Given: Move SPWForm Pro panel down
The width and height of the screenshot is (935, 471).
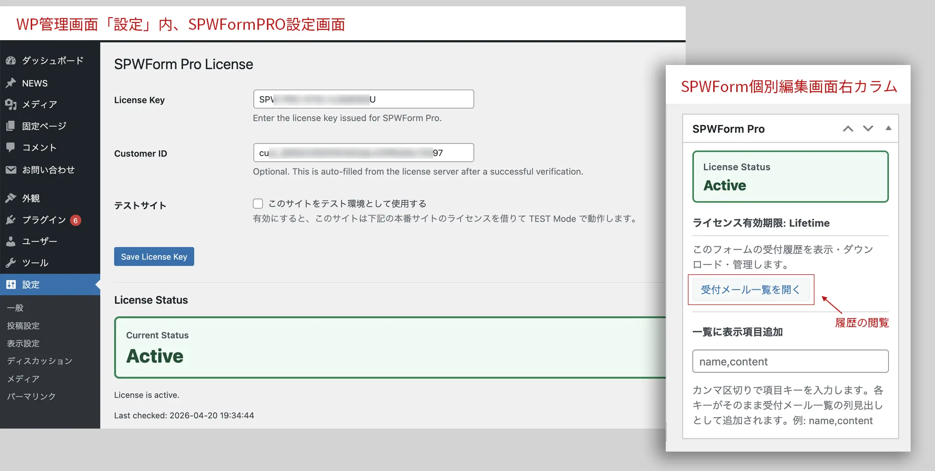Looking at the screenshot, I should 868,129.
